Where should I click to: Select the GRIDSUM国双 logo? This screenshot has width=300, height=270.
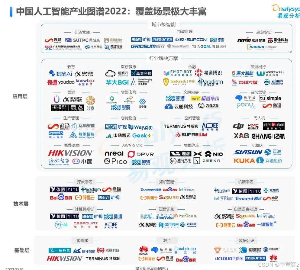pyautogui.click(x=148, y=47)
